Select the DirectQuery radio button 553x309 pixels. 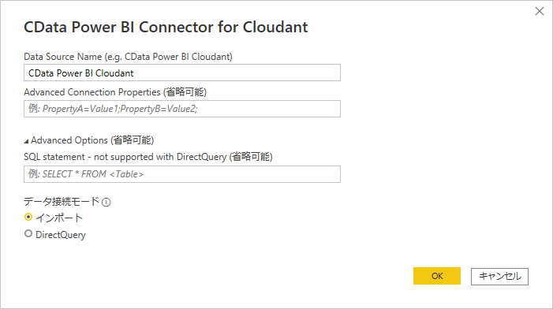click(28, 233)
